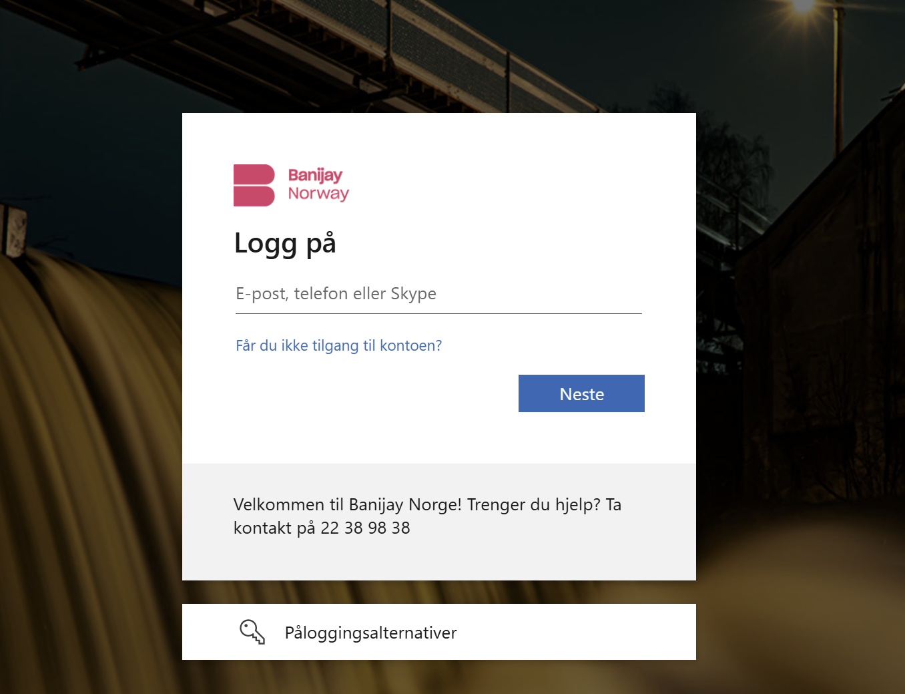
Task: Click the Norway word in the logo
Action: (x=318, y=194)
